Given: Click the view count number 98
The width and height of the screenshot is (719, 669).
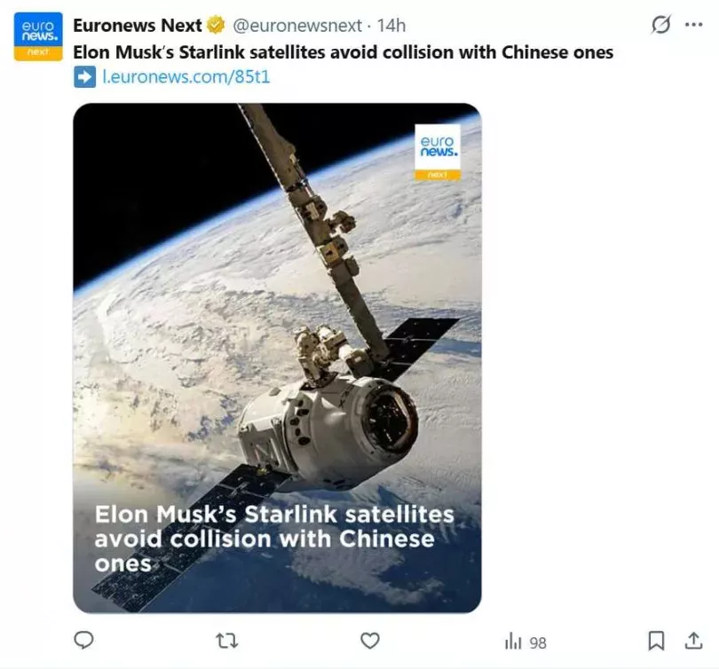Looking at the screenshot, I should coord(538,642).
